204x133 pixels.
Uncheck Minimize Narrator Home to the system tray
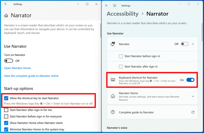6,129
